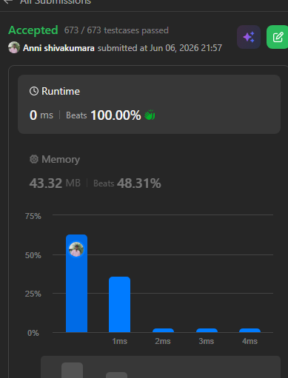Click the Accepted status text
288x378 pixels.
click(33, 30)
